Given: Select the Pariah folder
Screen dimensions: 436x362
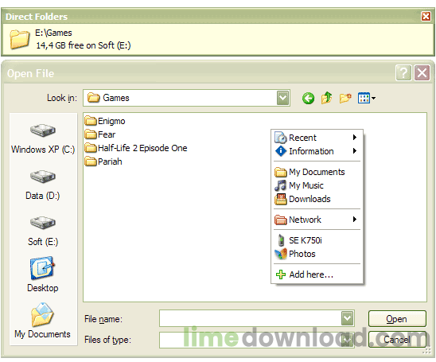Looking at the screenshot, I should (x=103, y=162).
